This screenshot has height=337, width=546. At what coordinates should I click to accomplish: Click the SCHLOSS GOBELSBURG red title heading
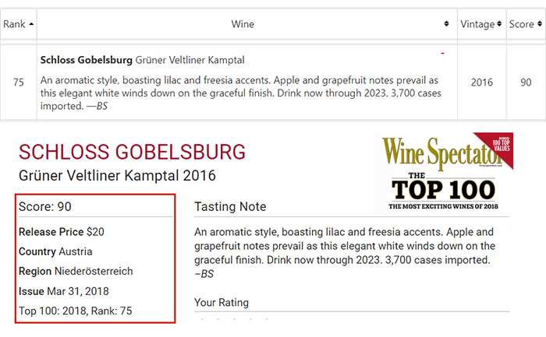[132, 153]
